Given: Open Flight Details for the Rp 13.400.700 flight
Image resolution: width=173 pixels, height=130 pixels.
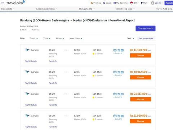Looking at the screenshot, I should coord(31,61).
